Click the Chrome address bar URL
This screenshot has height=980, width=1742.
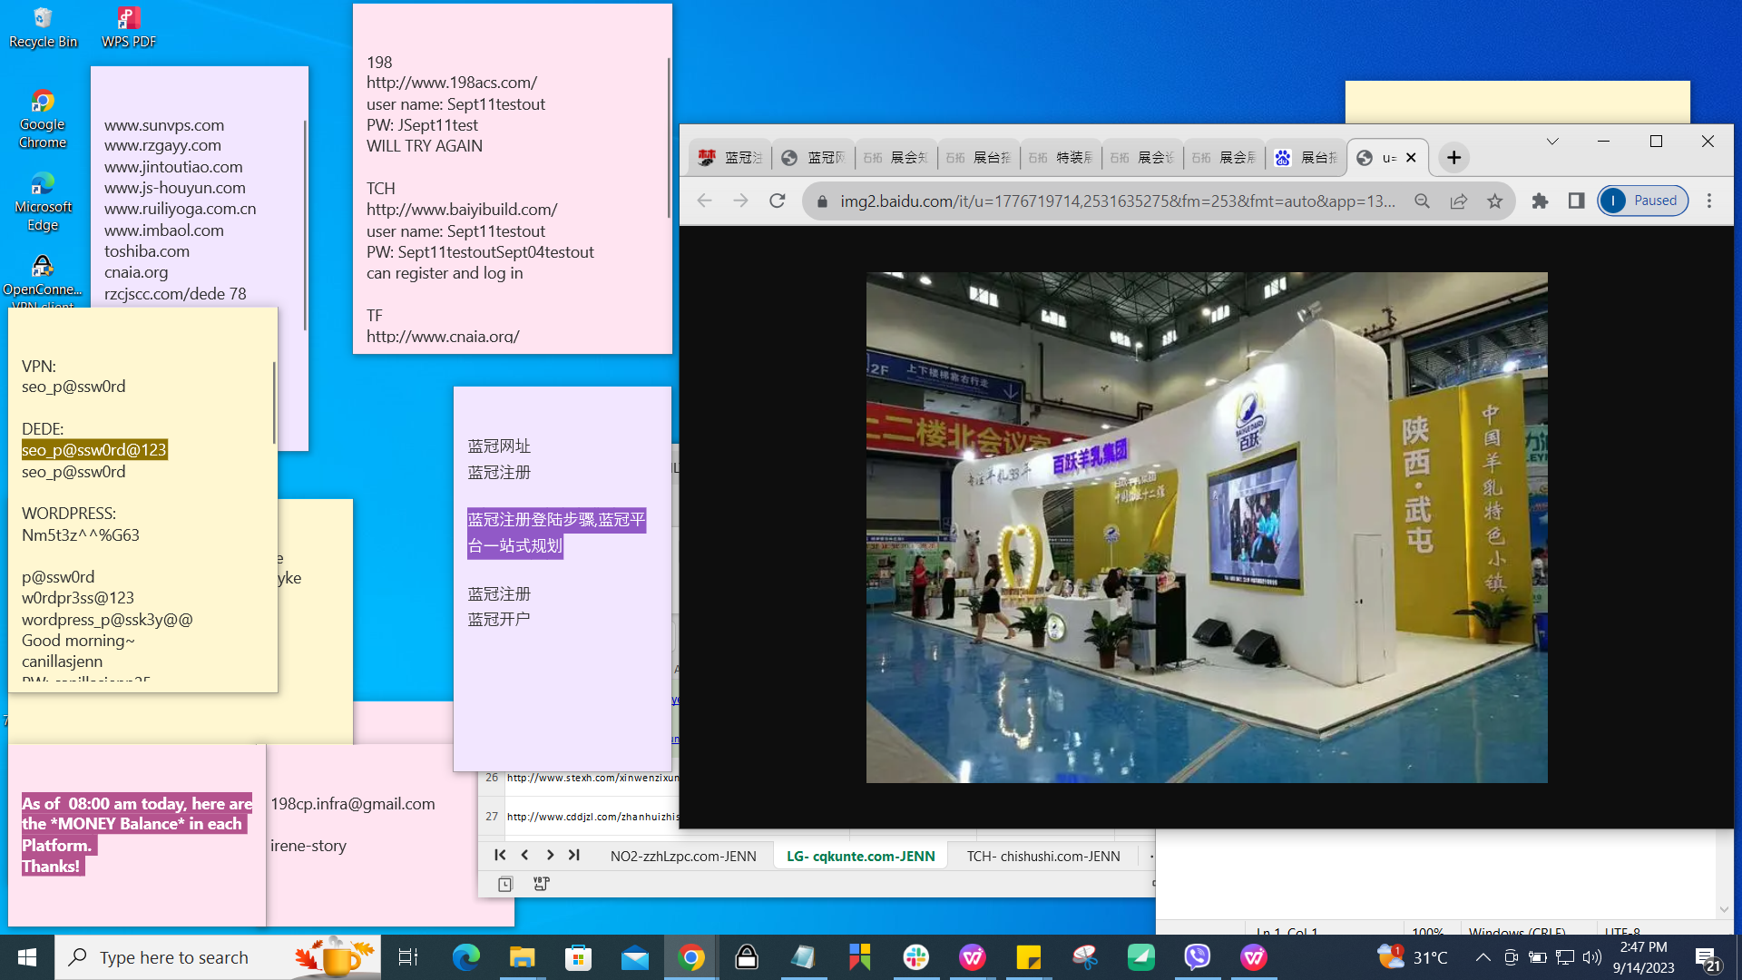click(x=1116, y=201)
